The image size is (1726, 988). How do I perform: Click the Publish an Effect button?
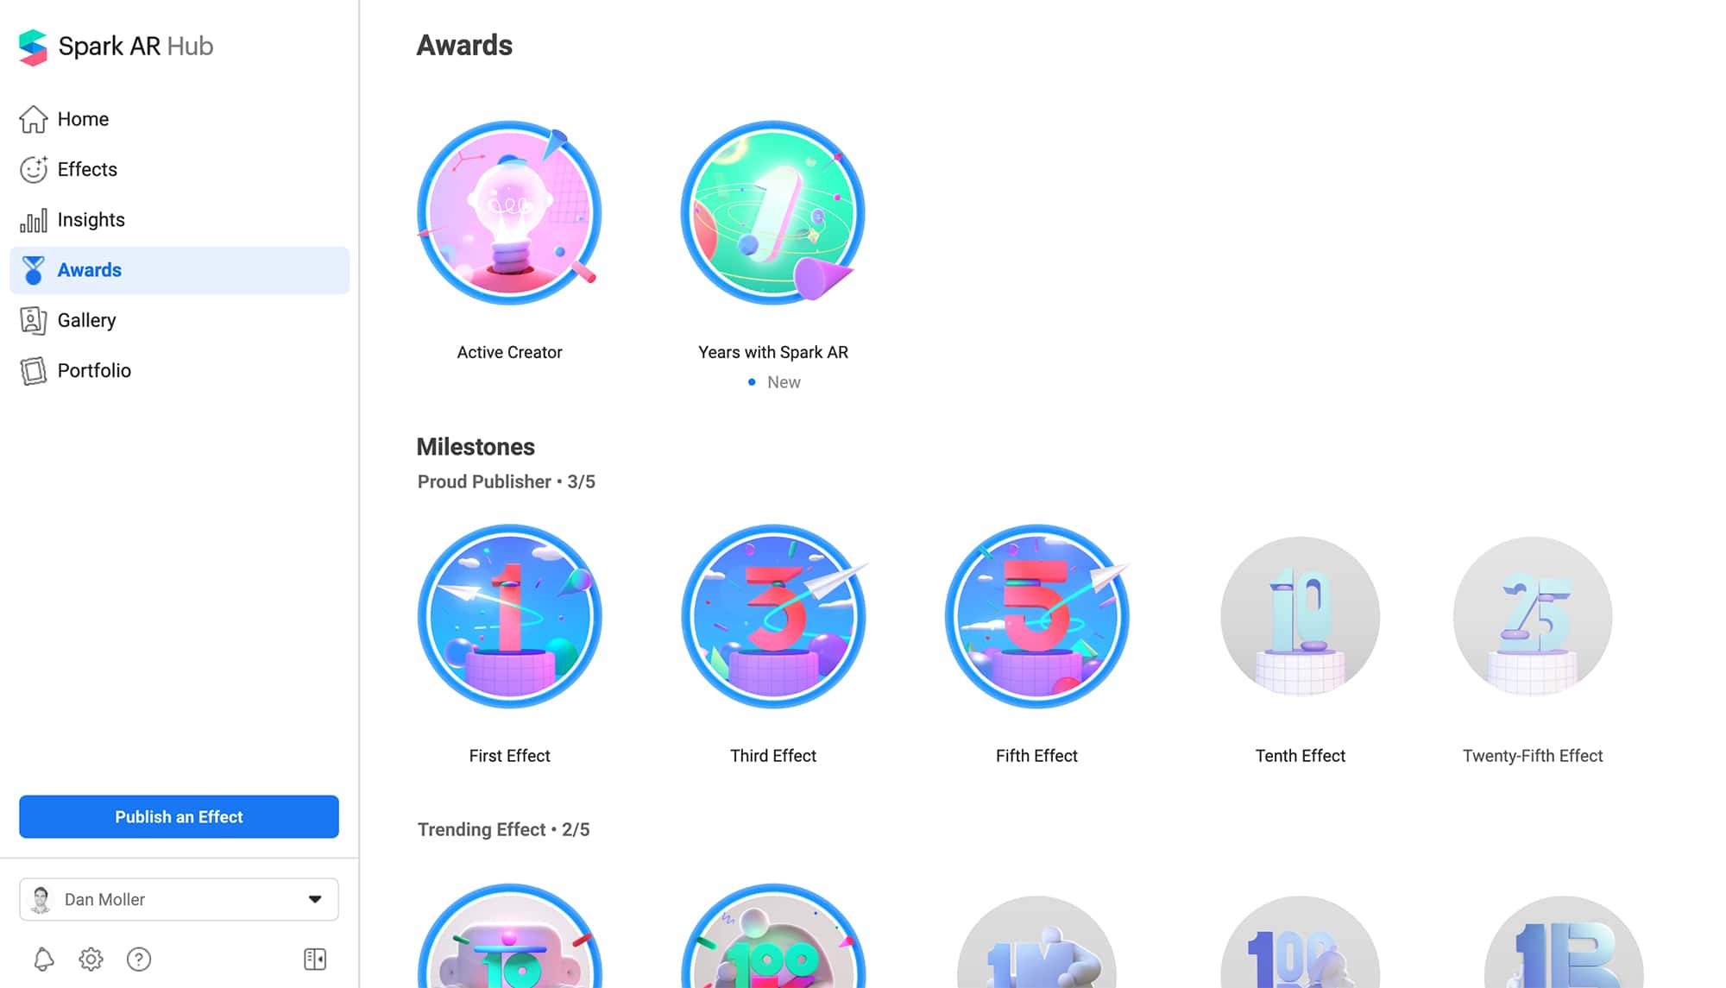click(x=178, y=816)
